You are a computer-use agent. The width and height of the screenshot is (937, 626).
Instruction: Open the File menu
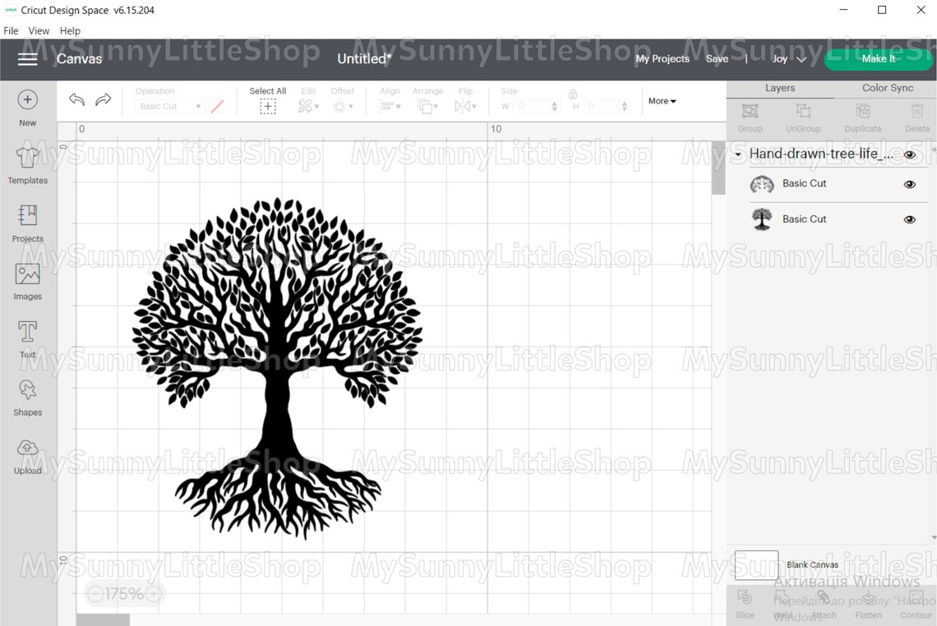click(x=11, y=30)
